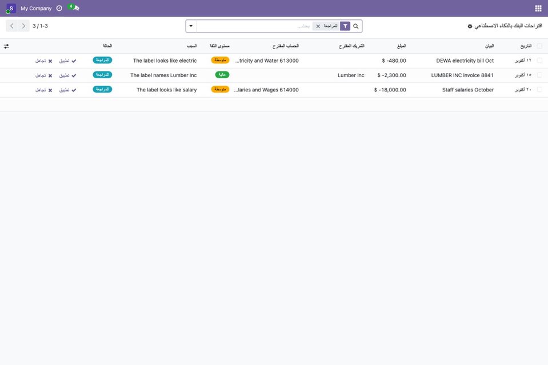Screen dimensions: 548x365
Task: Go to the next page arrow
Action: pyautogui.click(x=23, y=26)
